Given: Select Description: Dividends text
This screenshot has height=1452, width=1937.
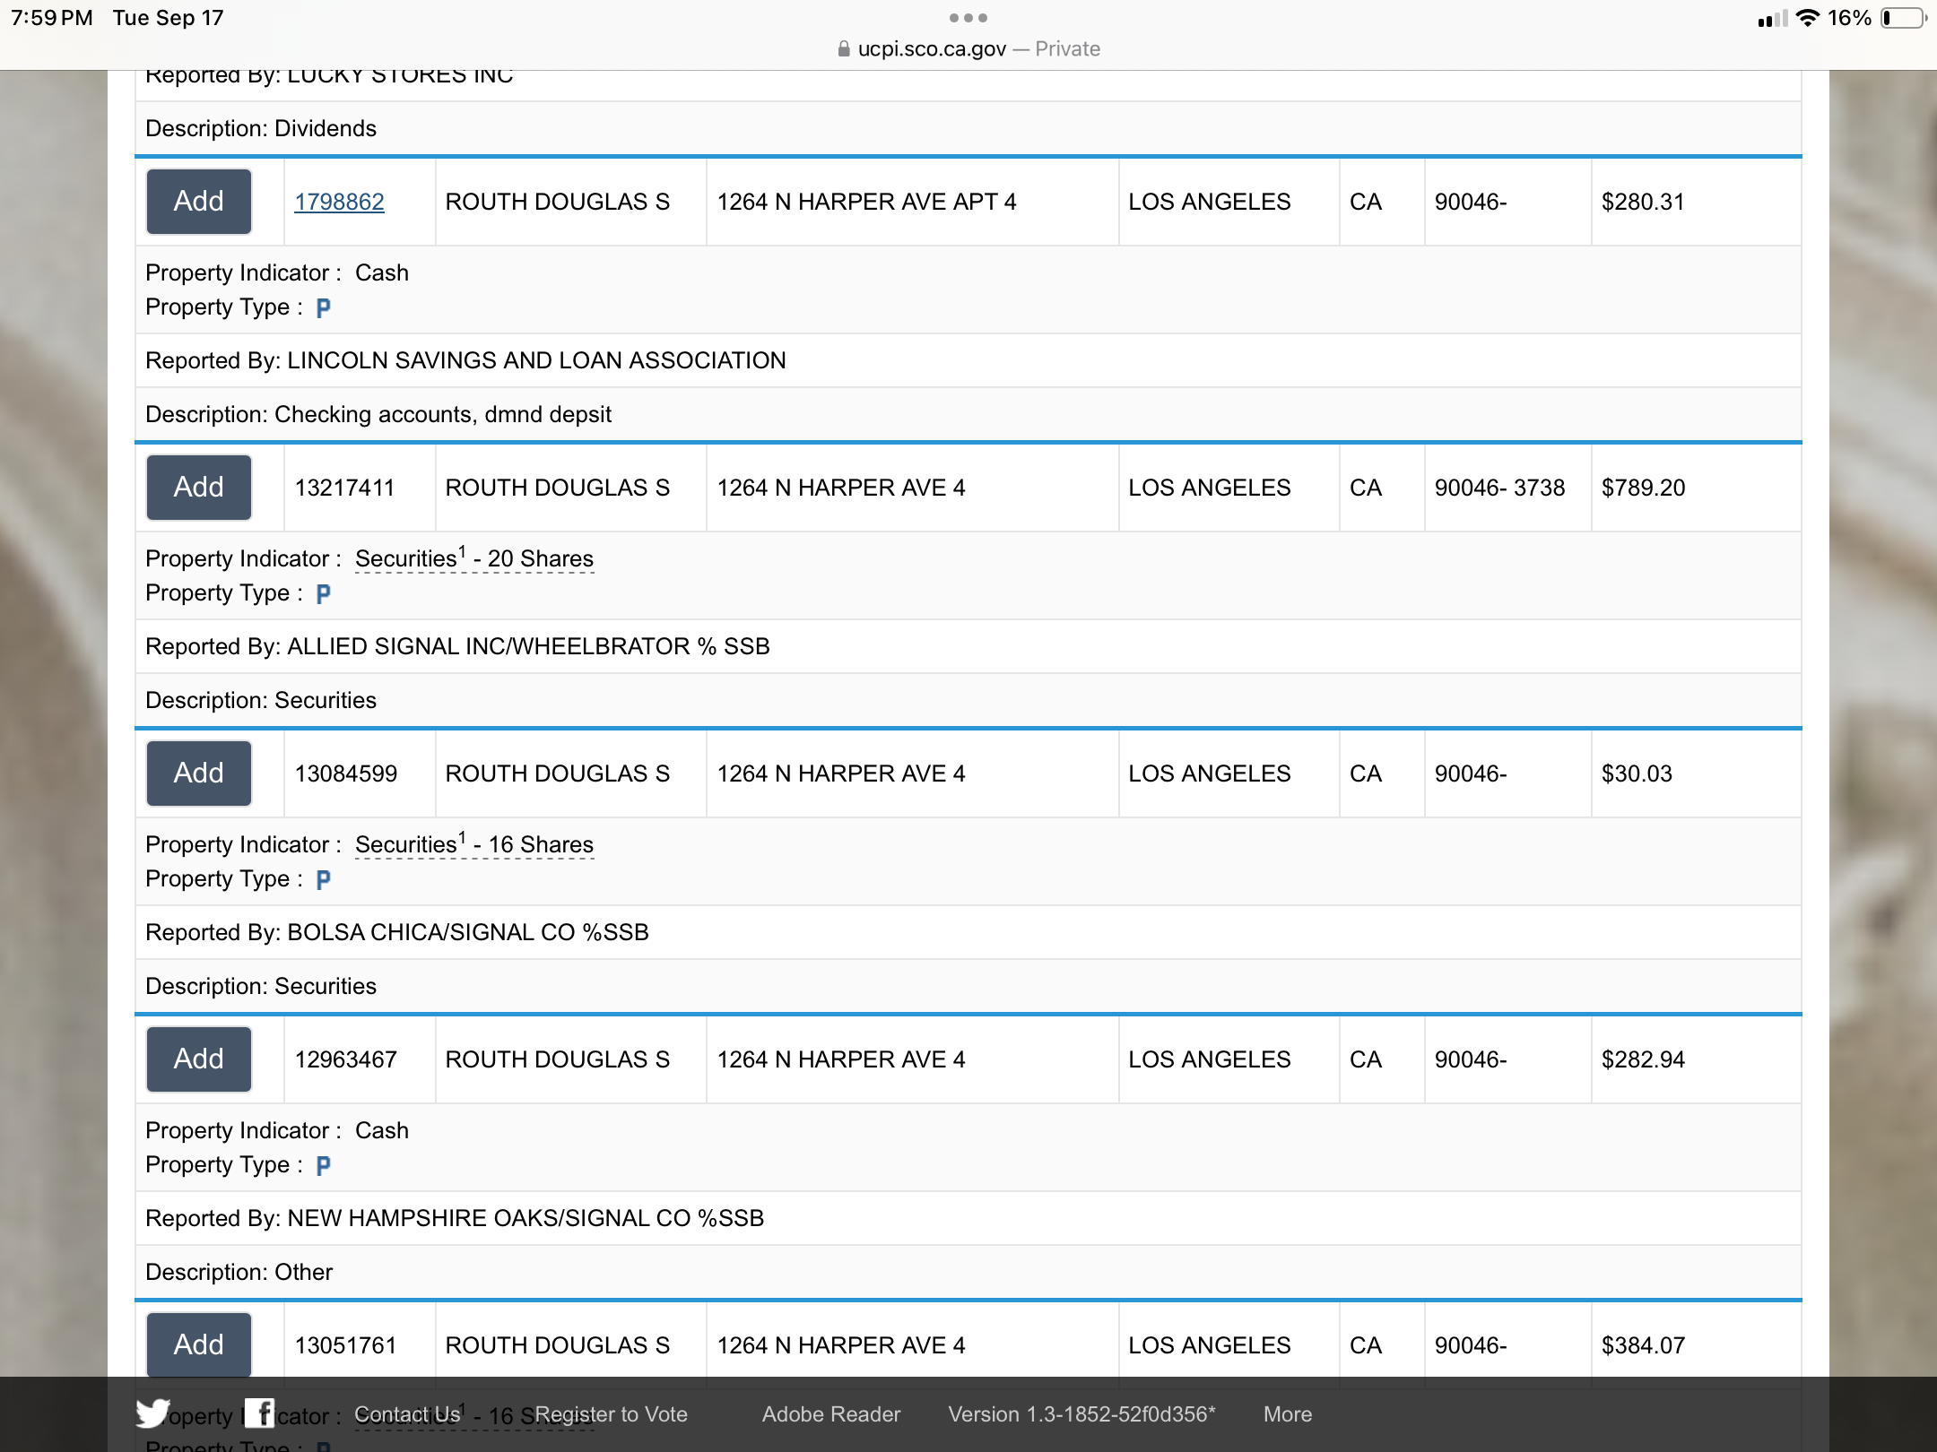Looking at the screenshot, I should click(261, 128).
